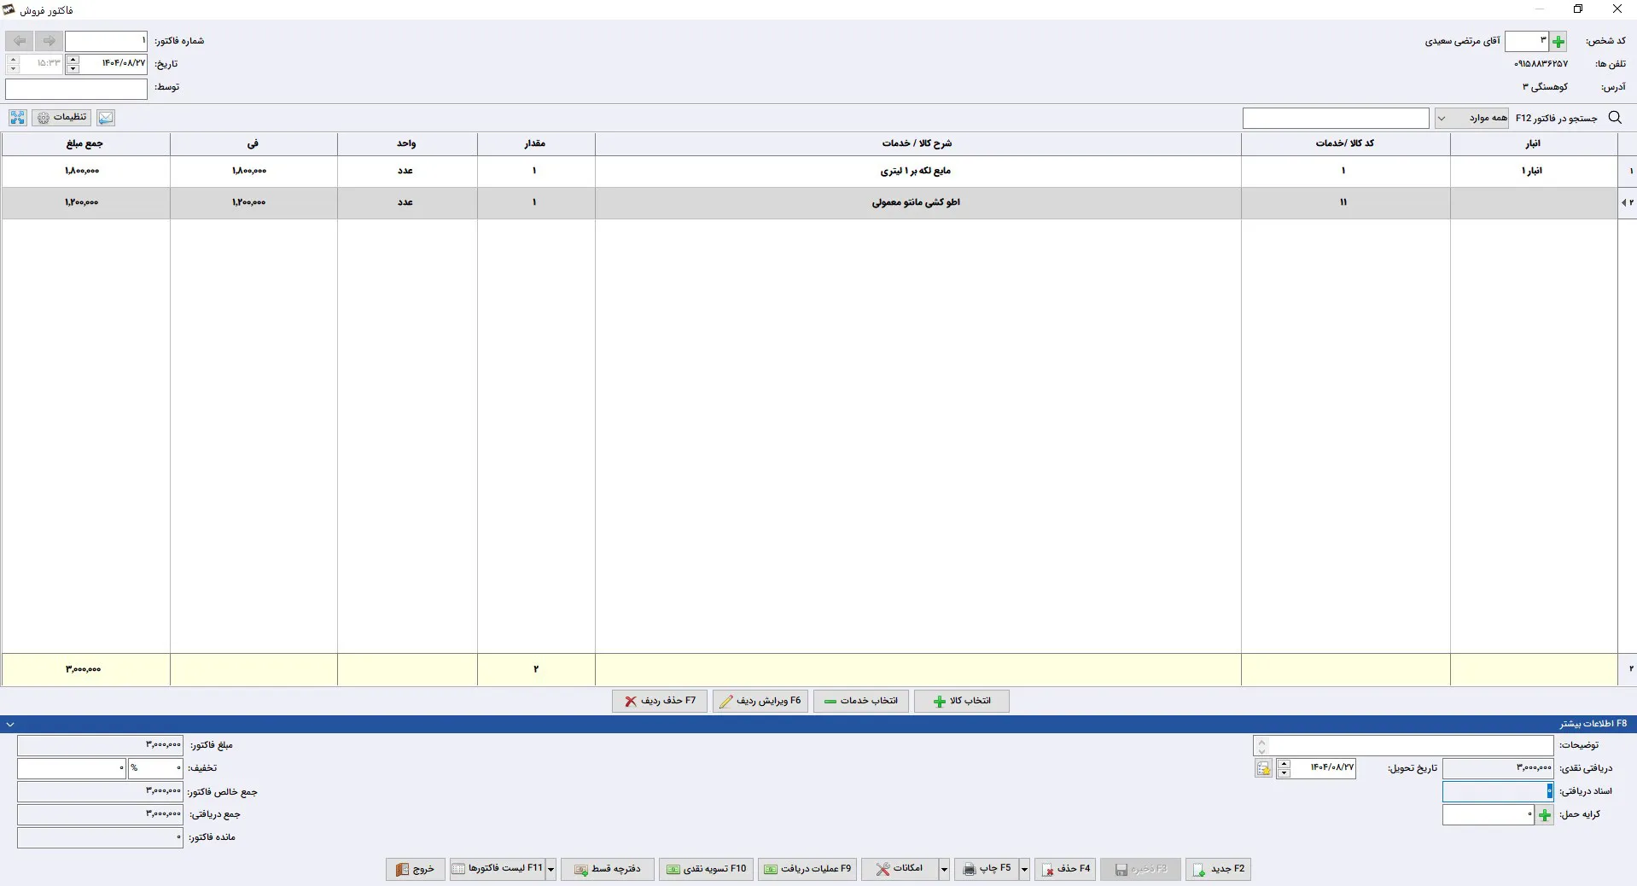The height and width of the screenshot is (886, 1637).
Task: Click F2 جدید new invoice button
Action: [x=1218, y=869]
